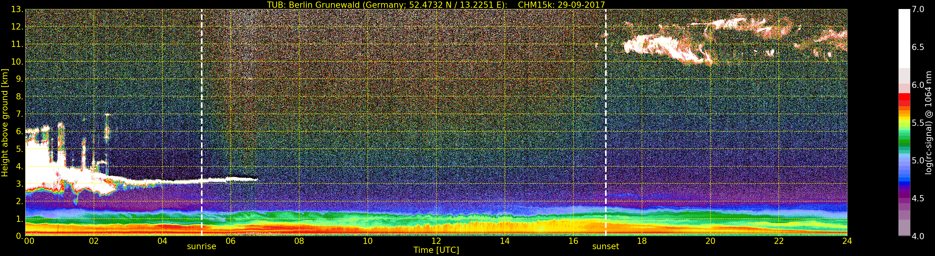Click the "24" time axis tick label
Screen dimensions: 935x256
(x=847, y=241)
